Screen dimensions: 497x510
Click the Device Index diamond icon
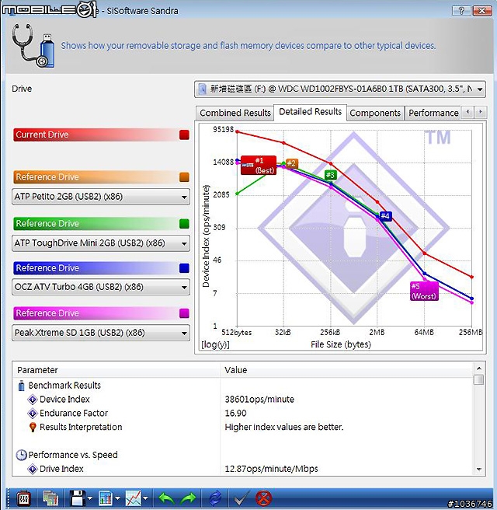point(33,399)
